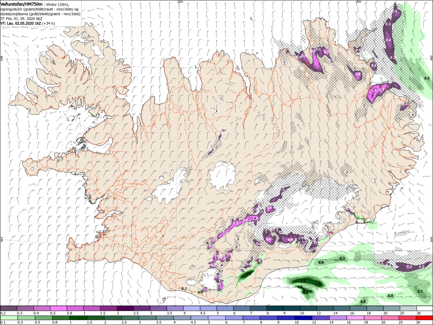Image resolution: width=433 pixels, height=325 pixels.
Task: Click the 0.9 value on the south coast
Action: coord(200,292)
